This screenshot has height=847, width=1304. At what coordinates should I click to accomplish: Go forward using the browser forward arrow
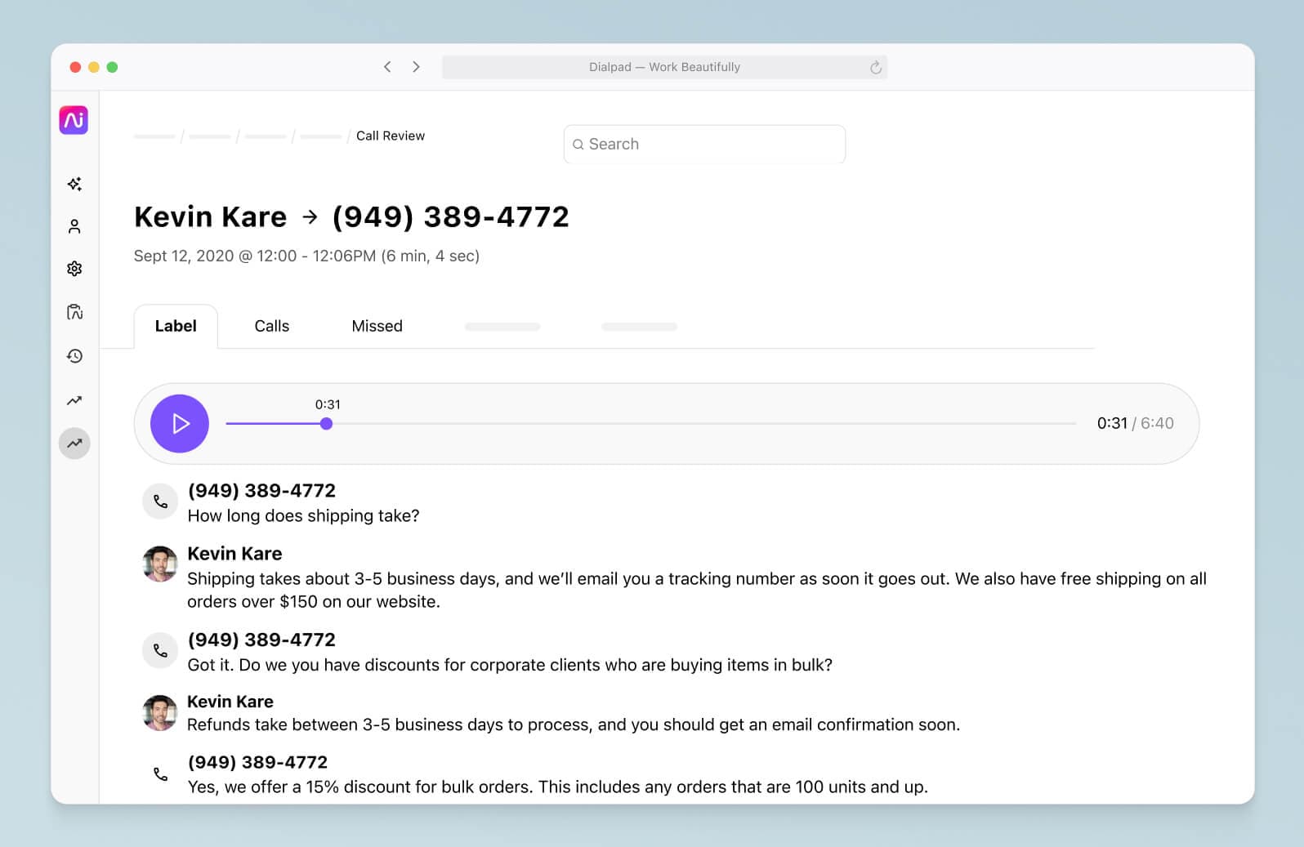click(x=416, y=67)
